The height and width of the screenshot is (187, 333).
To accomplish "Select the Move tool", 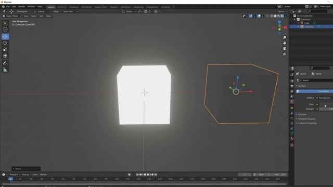I will [x=5, y=36].
